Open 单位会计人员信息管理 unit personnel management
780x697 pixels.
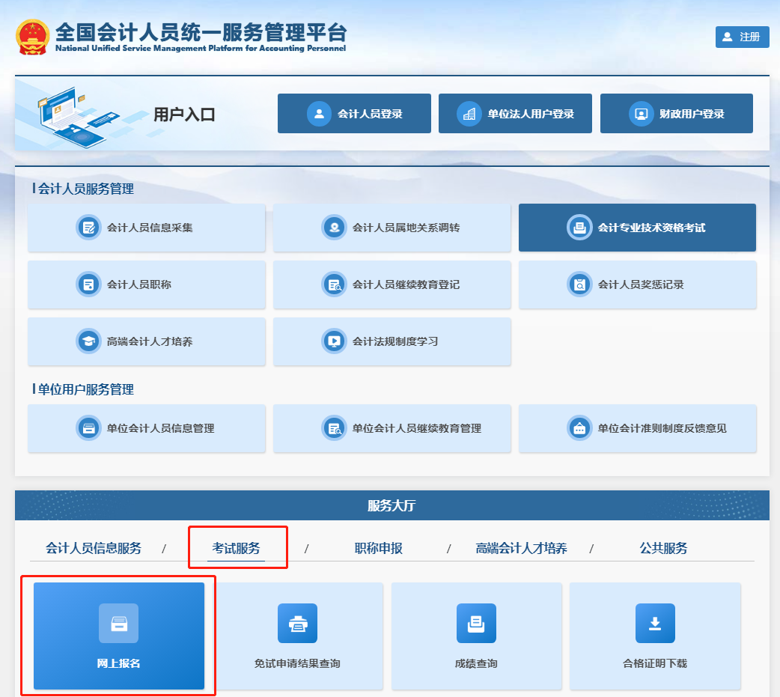[x=147, y=428]
